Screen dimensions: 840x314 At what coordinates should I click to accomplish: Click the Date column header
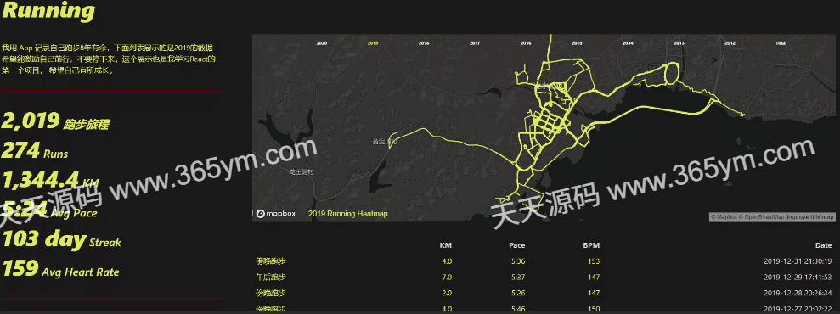(x=823, y=245)
